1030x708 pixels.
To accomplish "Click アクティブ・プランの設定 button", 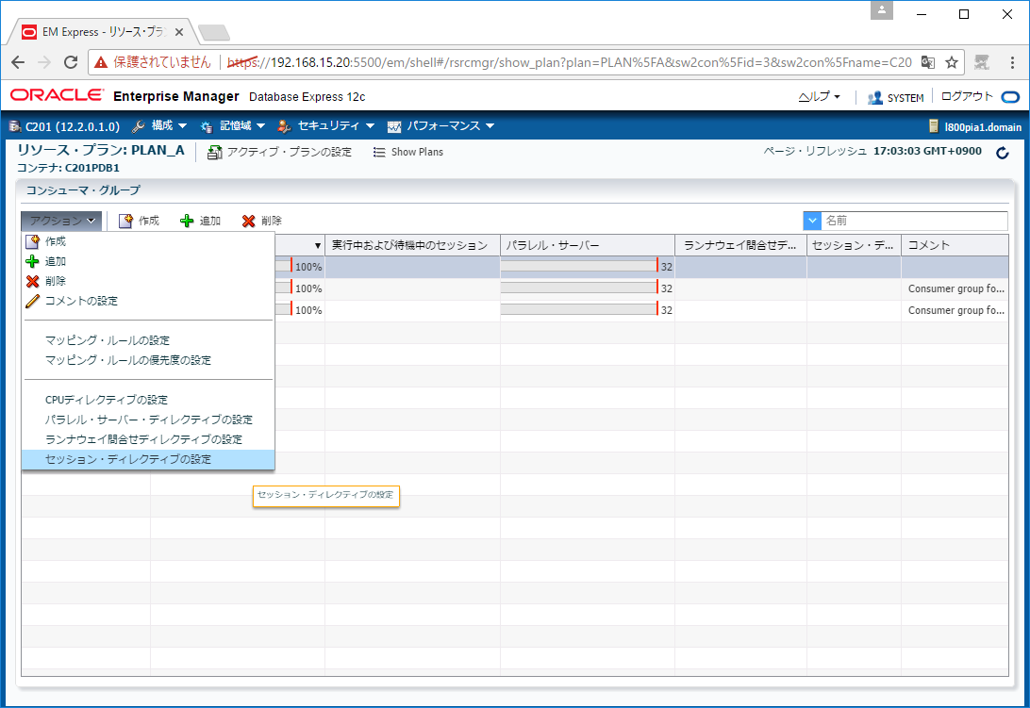I will point(279,152).
